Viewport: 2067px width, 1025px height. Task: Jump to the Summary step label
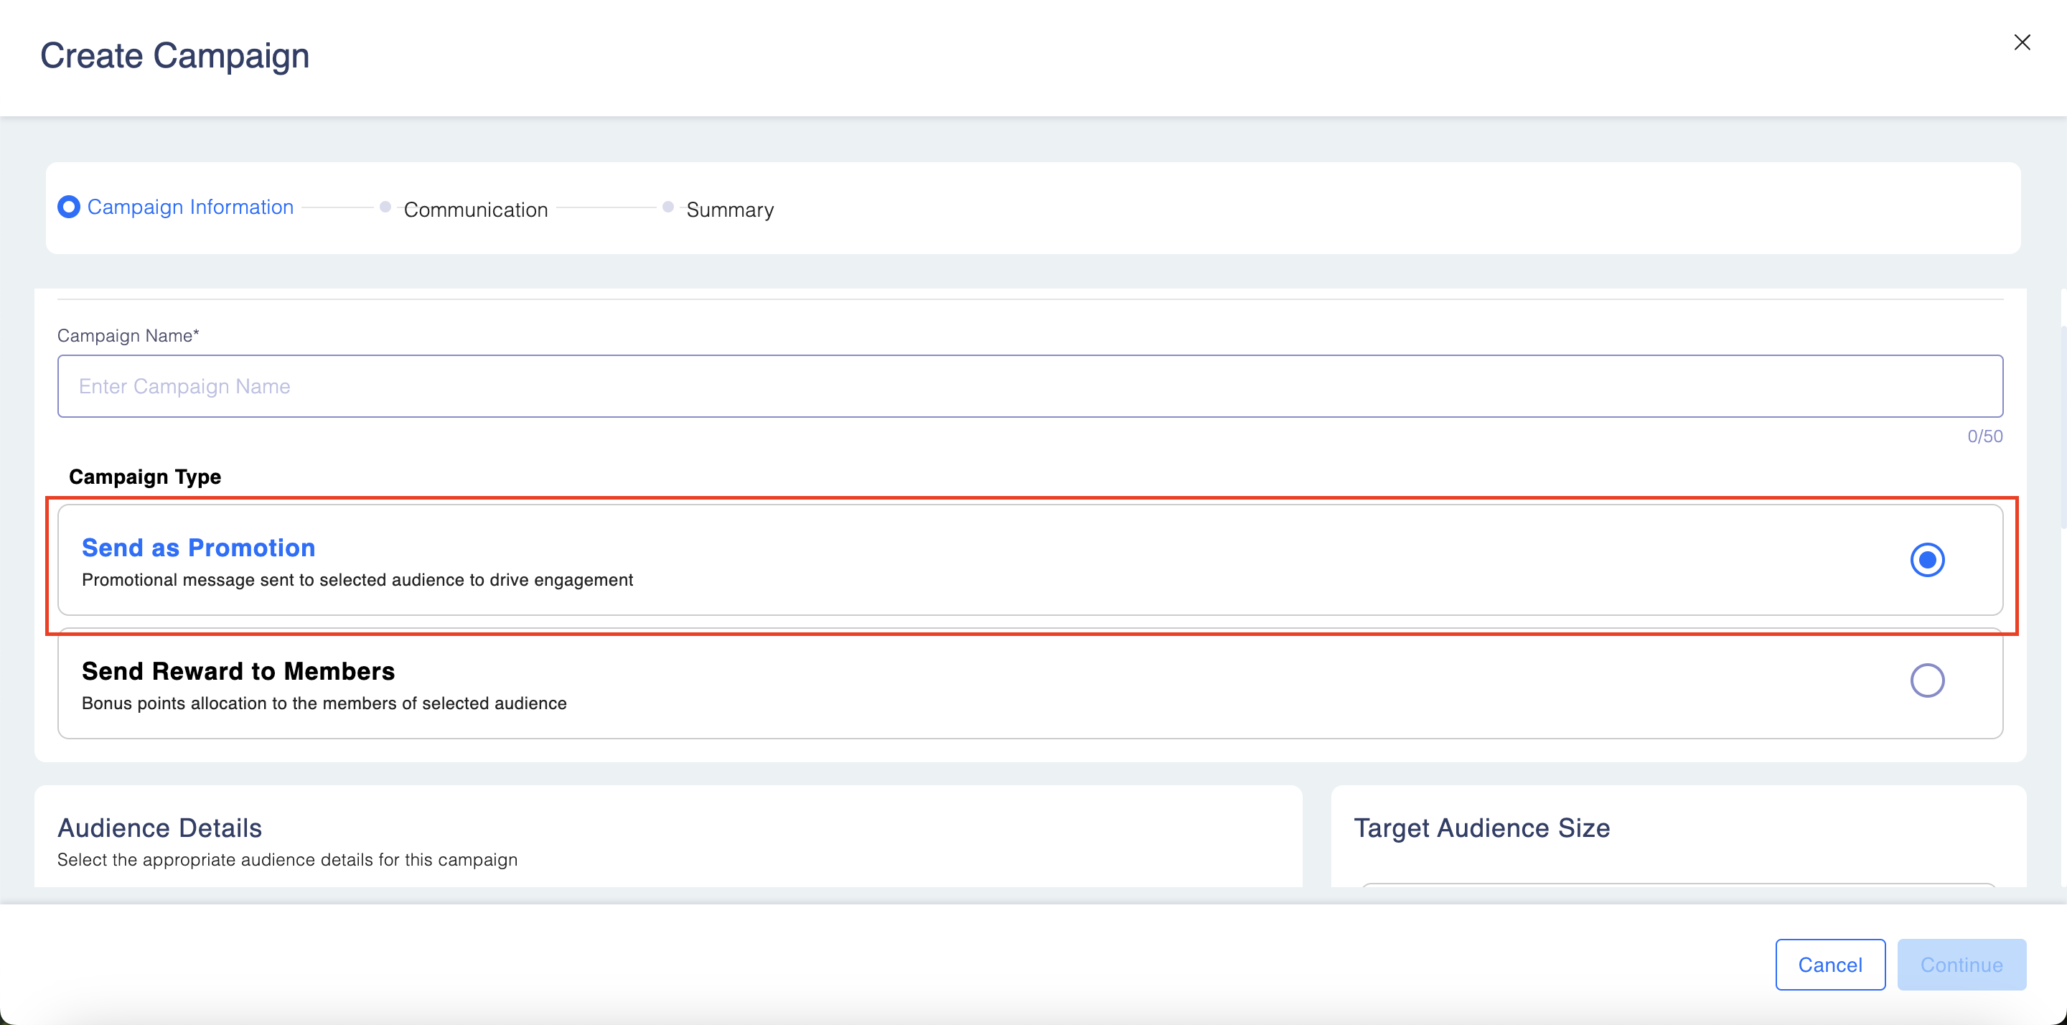point(729,210)
